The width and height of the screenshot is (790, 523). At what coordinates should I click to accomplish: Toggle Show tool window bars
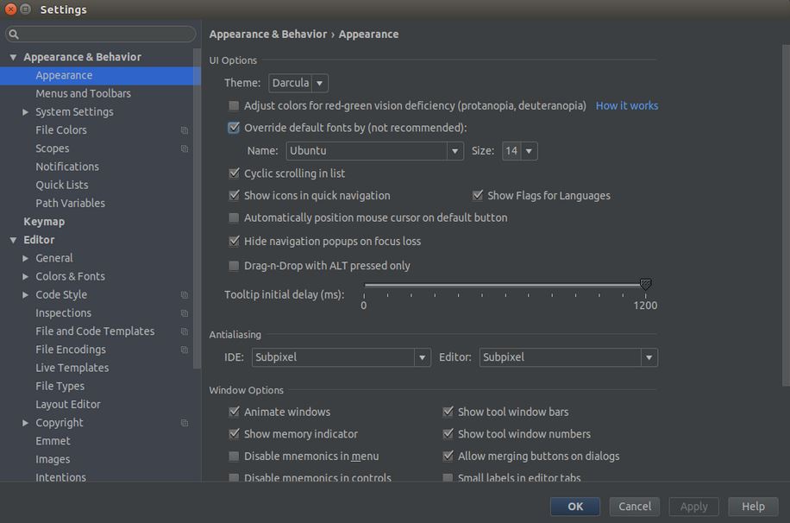(x=448, y=412)
